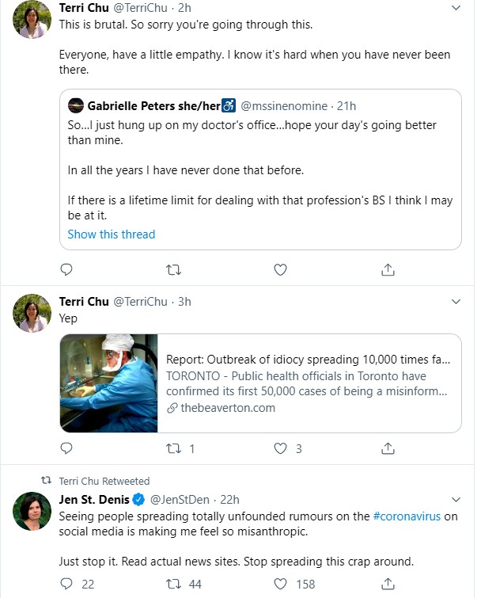Share Jen St. Denis coronavirus tweet
The height and width of the screenshot is (598, 481).
pos(388,584)
